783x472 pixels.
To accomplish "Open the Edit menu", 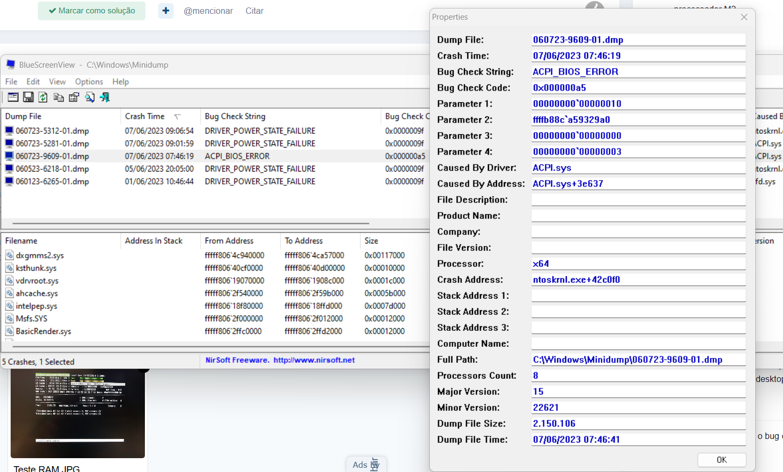I will tap(33, 82).
